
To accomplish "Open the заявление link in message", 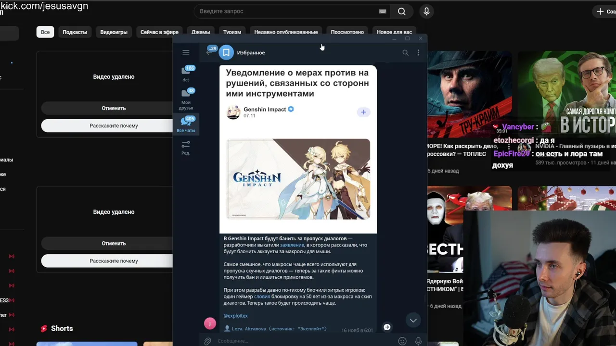I will point(292,245).
